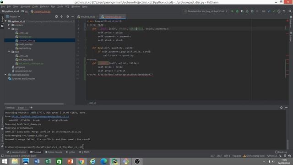Add a new terminal session
The width and height of the screenshot is (293, 165).
pos(32,108)
